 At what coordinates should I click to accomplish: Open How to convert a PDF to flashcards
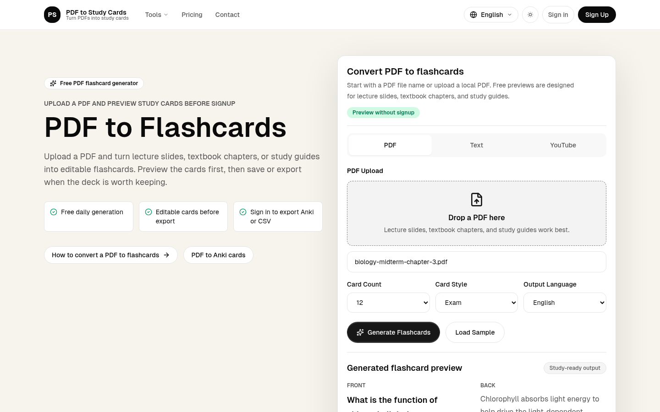(x=111, y=255)
